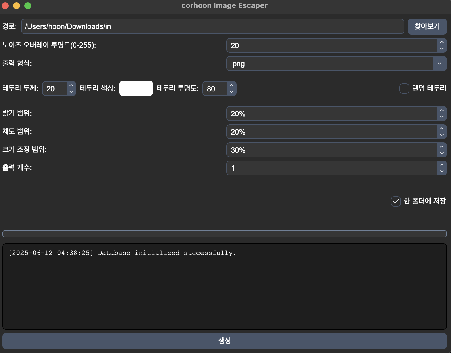
Task: Decrease 테두리 투명도 value with down arrow
Action: (231, 92)
